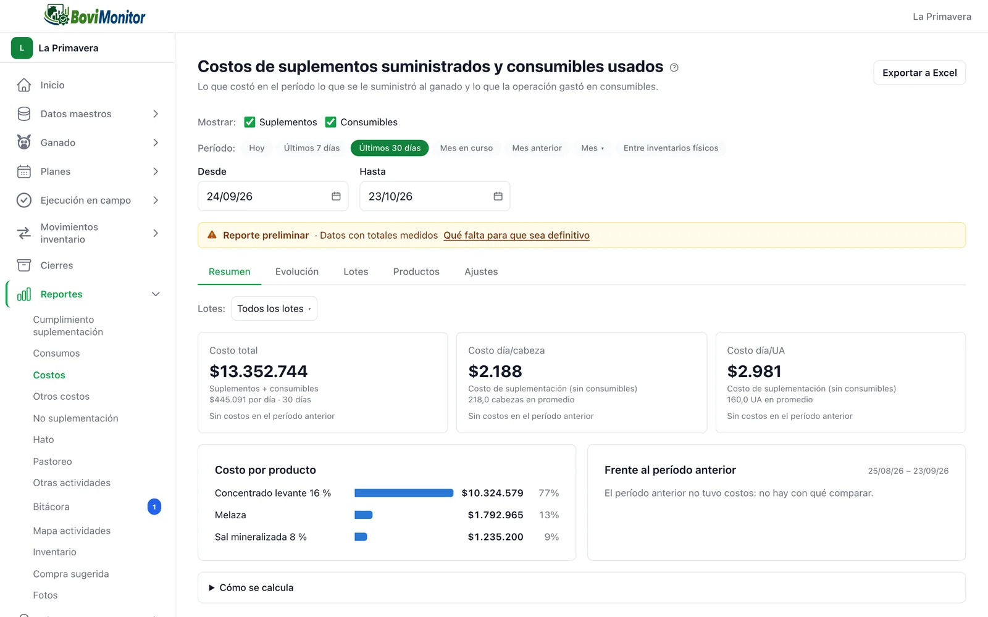Click the warning triangle on preliminary report banner
The width and height of the screenshot is (988, 617).
pos(212,235)
